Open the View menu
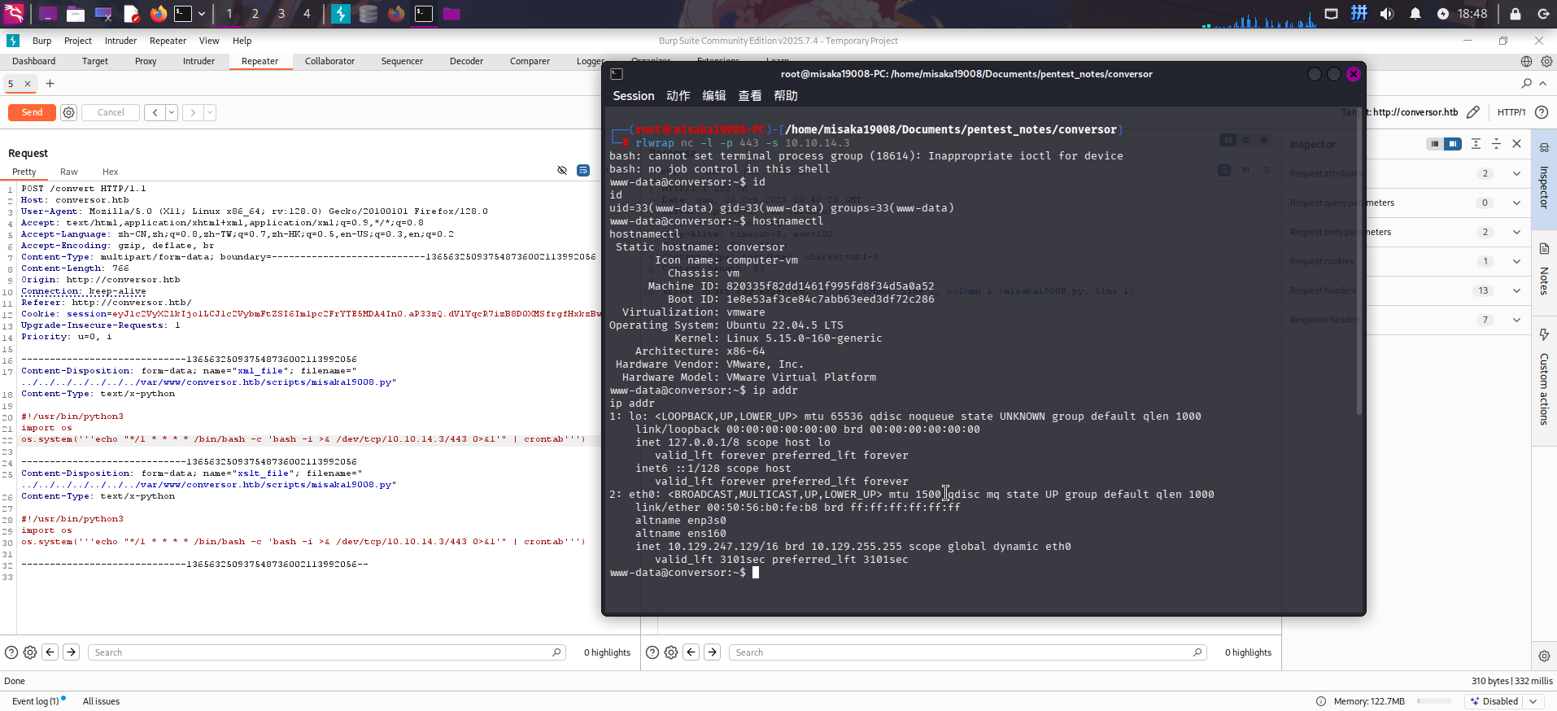1557x711 pixels. click(x=209, y=41)
